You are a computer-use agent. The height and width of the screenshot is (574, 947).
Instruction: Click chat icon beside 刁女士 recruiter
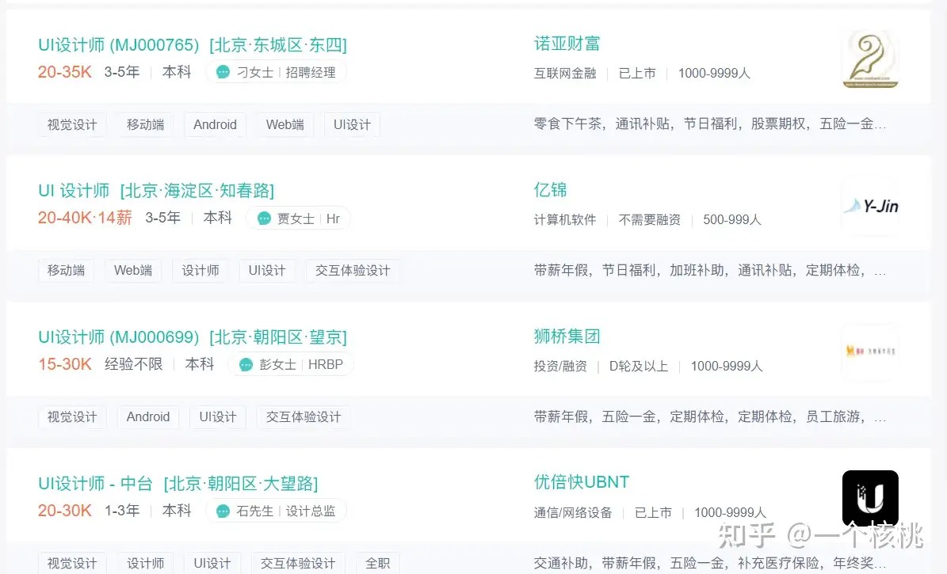click(223, 72)
